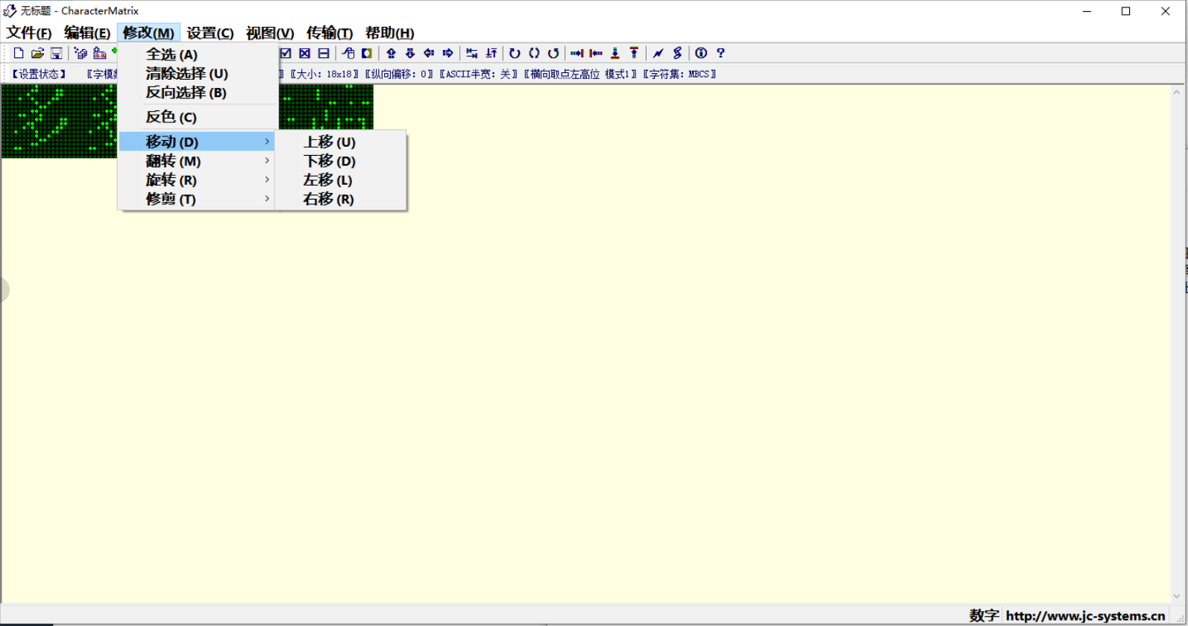
Task: Click the 字符集: MBCS status text
Action: 679,74
